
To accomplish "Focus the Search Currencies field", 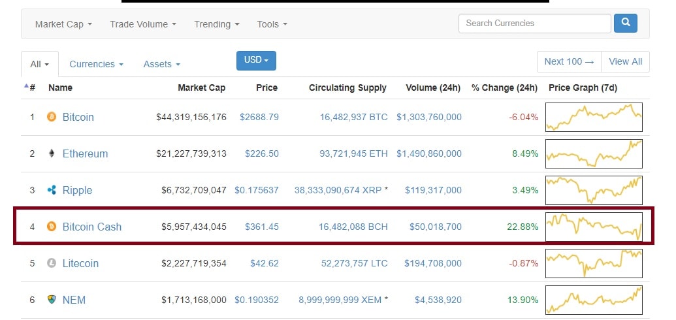I will coord(534,24).
